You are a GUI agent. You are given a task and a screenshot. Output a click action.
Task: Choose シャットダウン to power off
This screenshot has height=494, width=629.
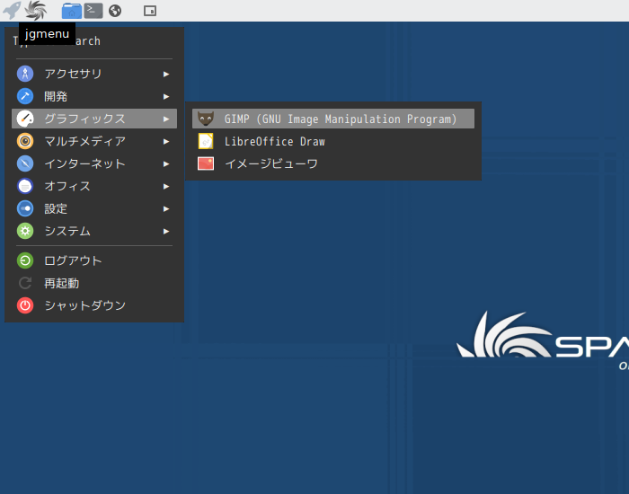(x=93, y=305)
